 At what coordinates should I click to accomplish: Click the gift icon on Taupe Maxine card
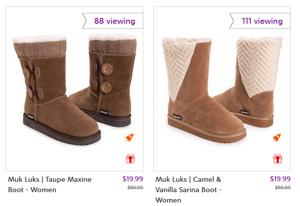coord(130,159)
